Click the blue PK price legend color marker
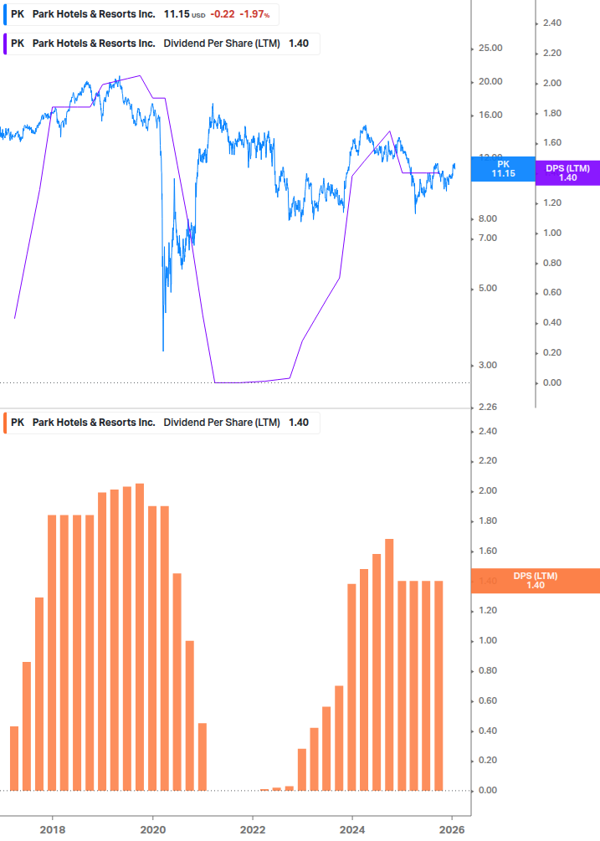This screenshot has height=841, width=600. 5,14
